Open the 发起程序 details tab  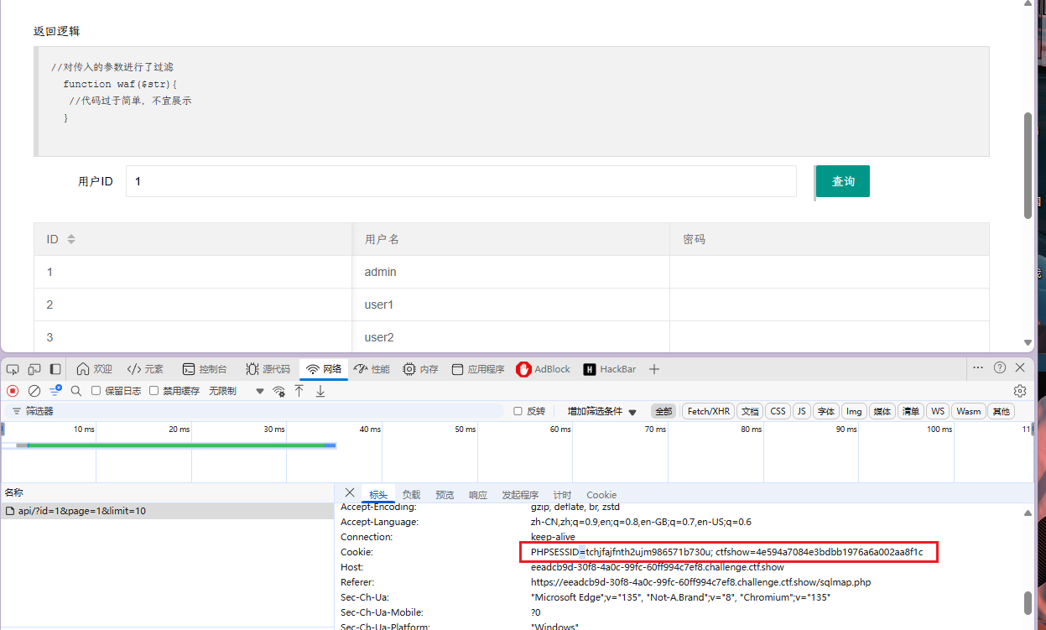coord(520,495)
